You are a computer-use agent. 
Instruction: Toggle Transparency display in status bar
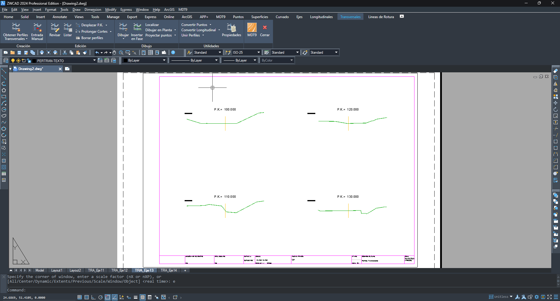click(143, 297)
